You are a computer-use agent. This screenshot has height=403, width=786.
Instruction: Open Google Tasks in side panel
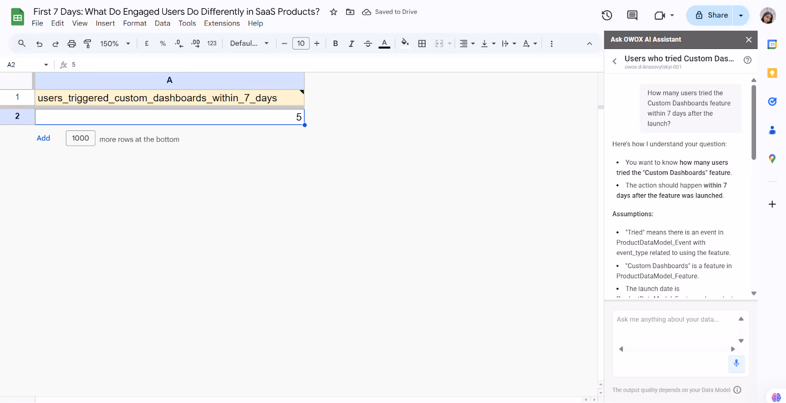coord(772,101)
